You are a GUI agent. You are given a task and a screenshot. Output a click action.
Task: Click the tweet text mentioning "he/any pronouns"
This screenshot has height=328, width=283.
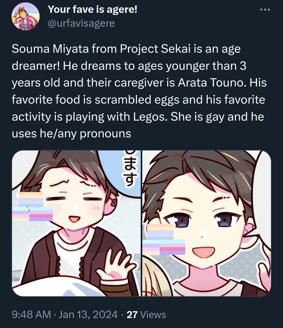pyautogui.click(x=85, y=133)
